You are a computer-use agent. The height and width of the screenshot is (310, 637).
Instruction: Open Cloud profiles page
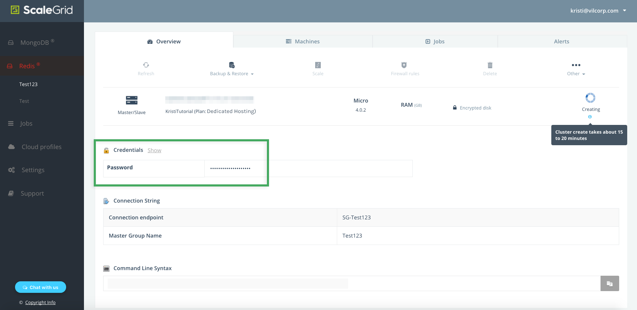pos(42,147)
